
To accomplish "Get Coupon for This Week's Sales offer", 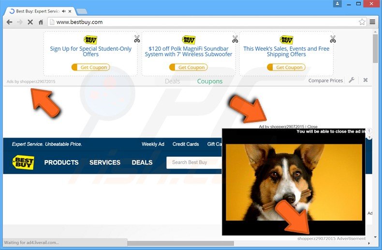I will [x=286, y=68].
